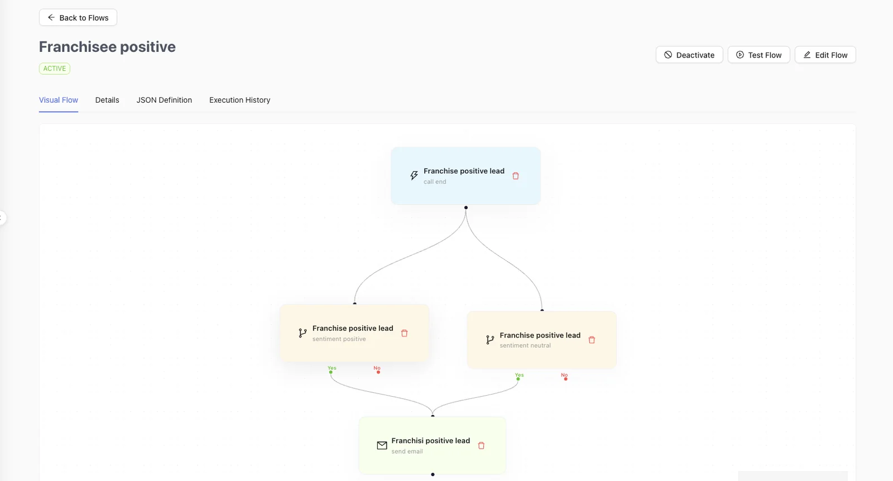Click the No handle under sentiment neutral
The image size is (893, 481).
(566, 379)
